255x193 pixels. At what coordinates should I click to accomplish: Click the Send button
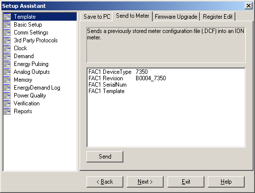105,157
